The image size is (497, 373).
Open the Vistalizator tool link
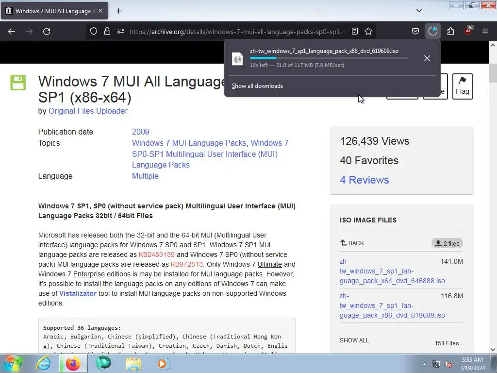pyautogui.click(x=78, y=293)
